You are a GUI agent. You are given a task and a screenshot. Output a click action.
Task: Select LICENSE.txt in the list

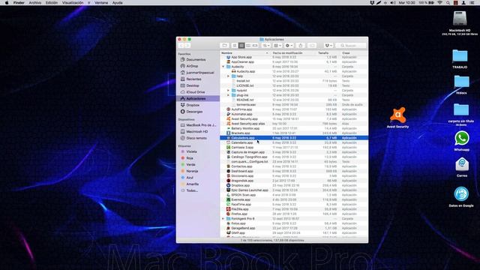[294, 85]
